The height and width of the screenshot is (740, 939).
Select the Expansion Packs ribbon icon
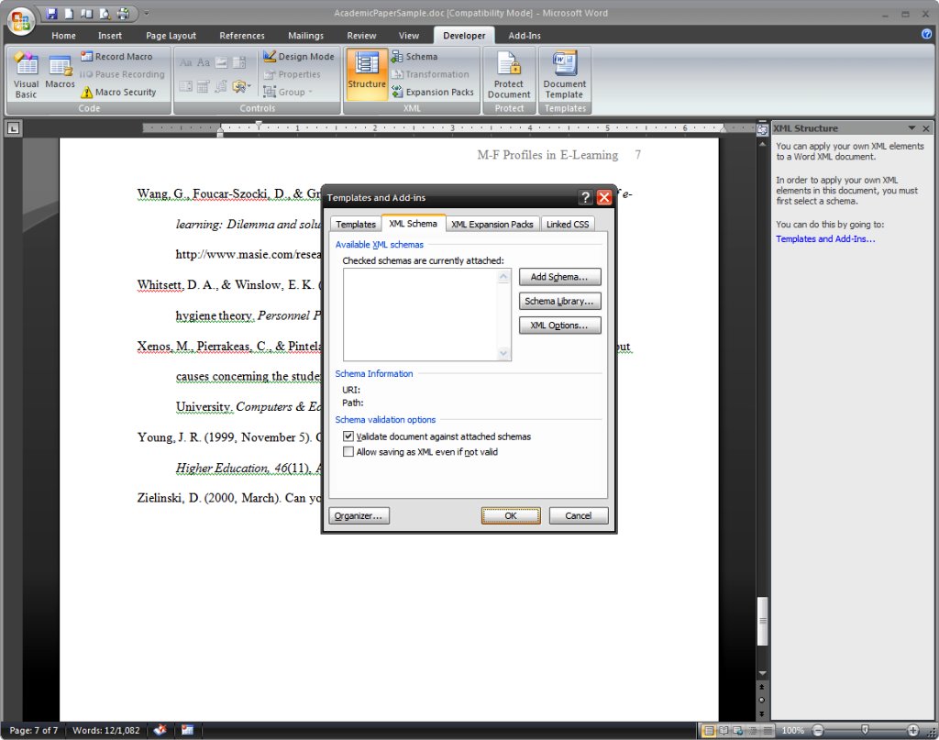tap(398, 92)
